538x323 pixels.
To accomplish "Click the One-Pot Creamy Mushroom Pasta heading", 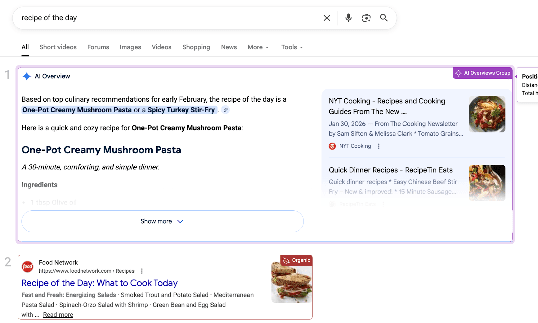I will pos(101,150).
